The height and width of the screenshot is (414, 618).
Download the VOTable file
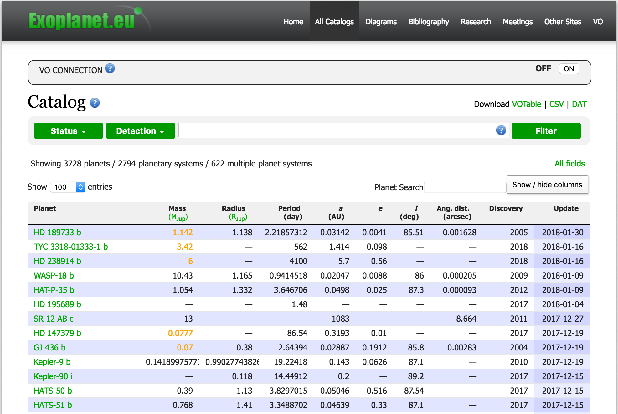tap(526, 104)
